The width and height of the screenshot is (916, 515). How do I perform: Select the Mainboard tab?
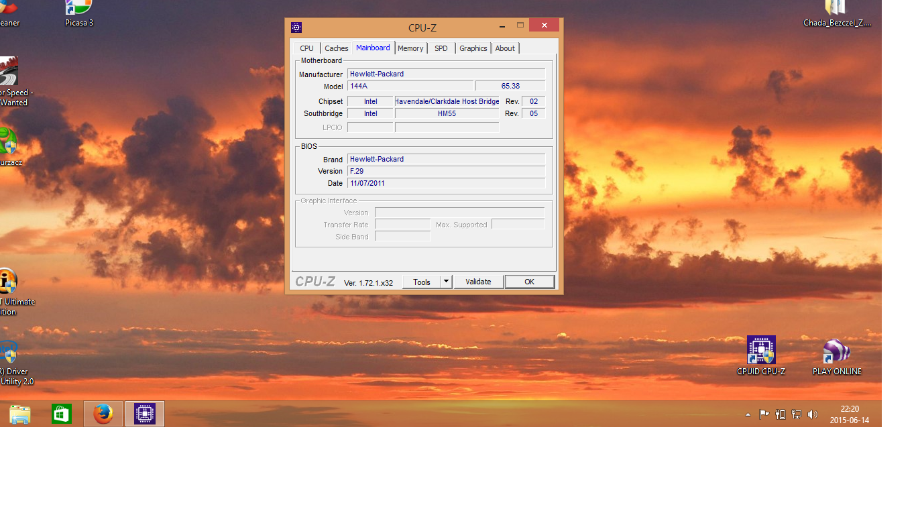(x=373, y=48)
